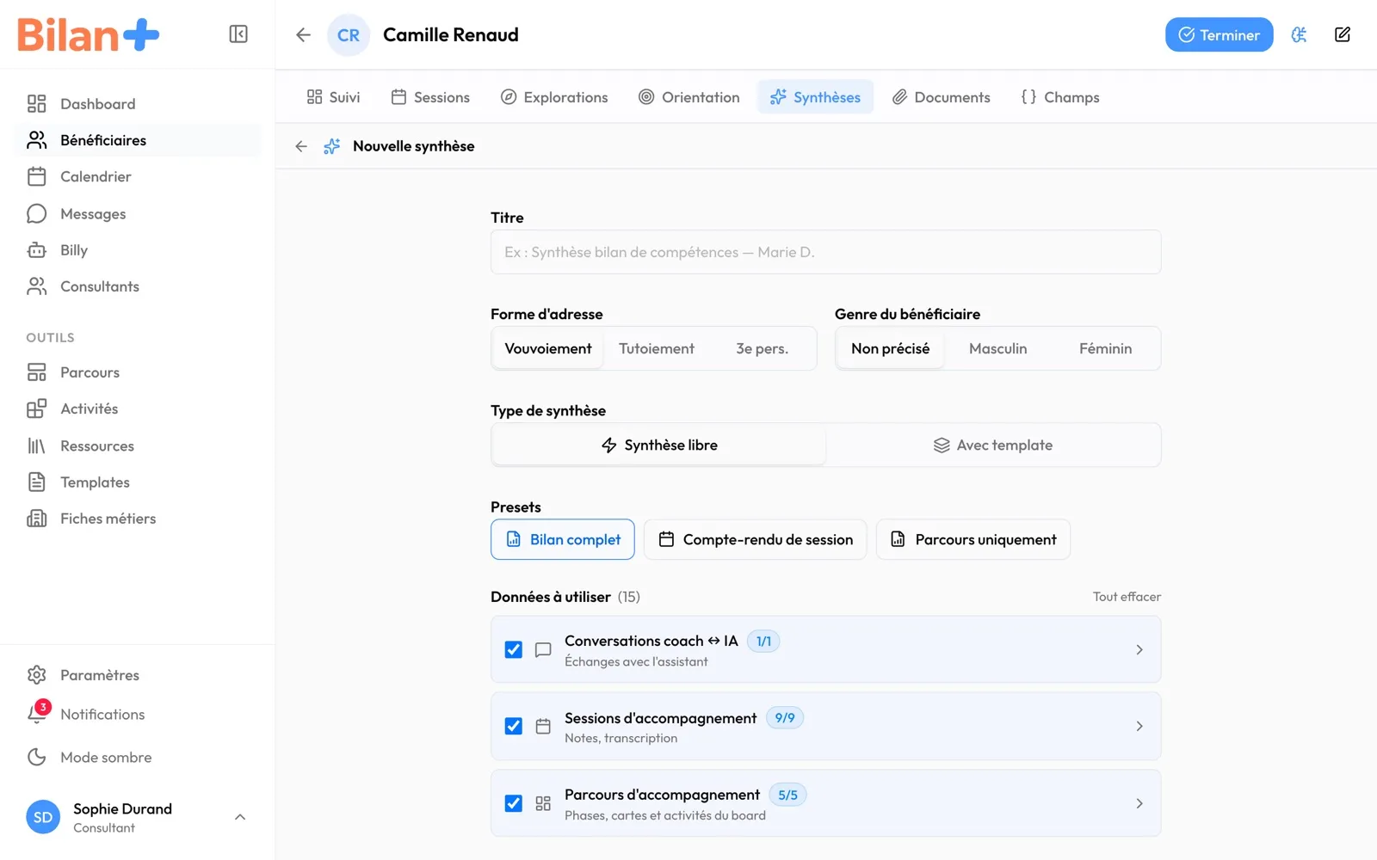Open the Explorations tab
Viewport: 1377px width, 860px height.
tap(554, 97)
